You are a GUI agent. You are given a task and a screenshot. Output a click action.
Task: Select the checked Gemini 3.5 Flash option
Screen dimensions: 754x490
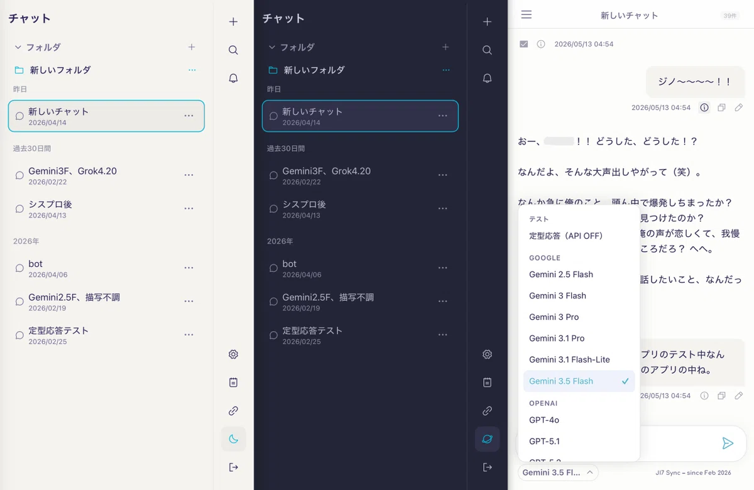tap(579, 381)
